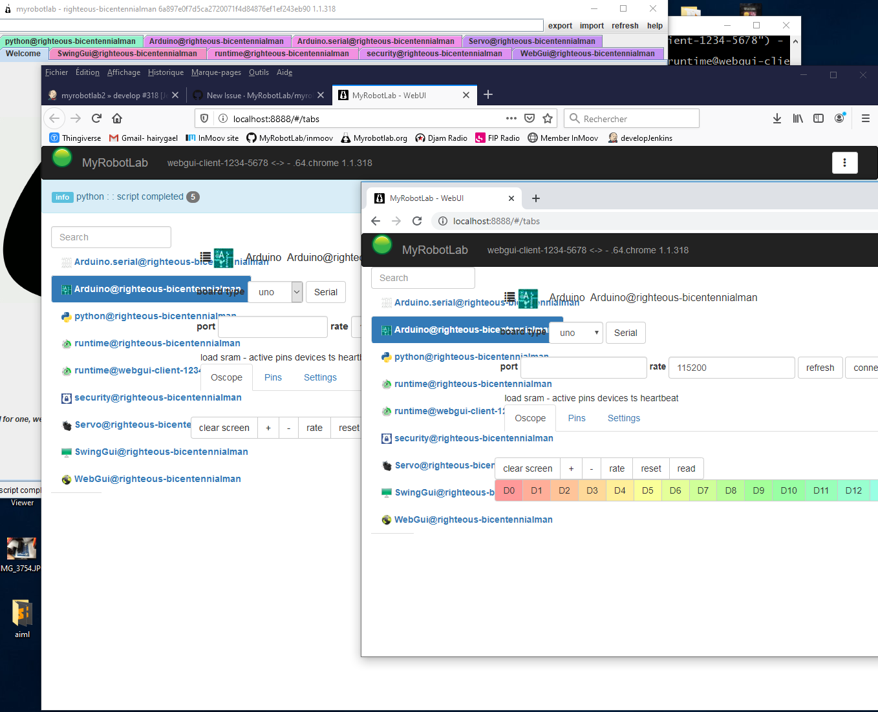Screen dimensions: 878x712
Task: Open the FIP Radio bookmark icon
Action: pos(480,138)
